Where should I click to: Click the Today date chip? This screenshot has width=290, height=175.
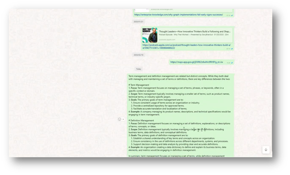(138, 69)
